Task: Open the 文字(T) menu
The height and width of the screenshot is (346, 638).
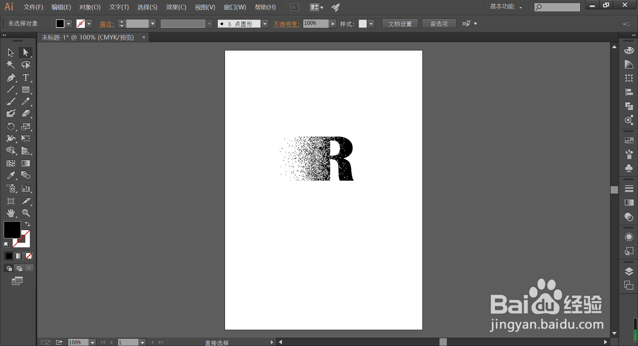Action: click(x=119, y=7)
